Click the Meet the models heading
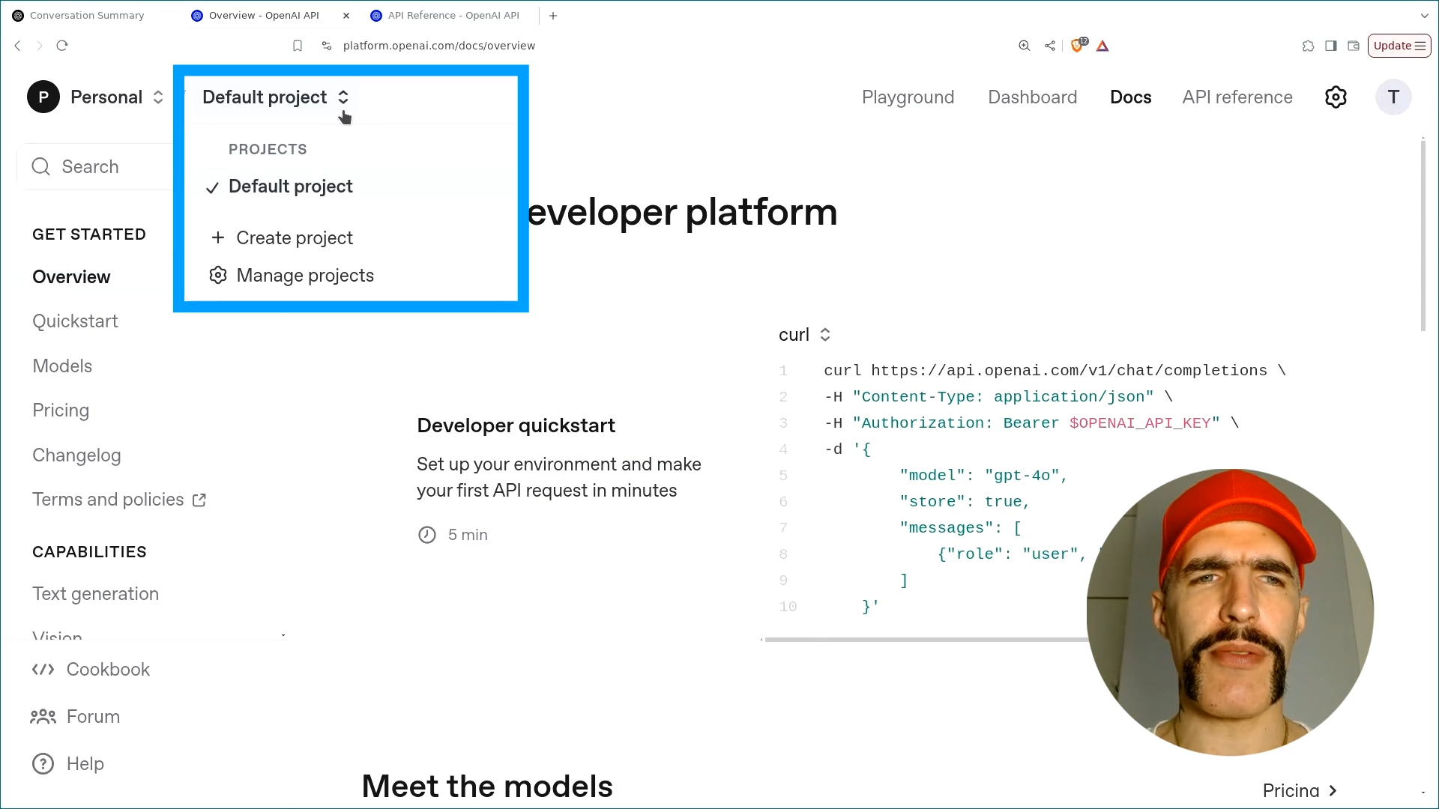The image size is (1439, 809). (x=487, y=787)
